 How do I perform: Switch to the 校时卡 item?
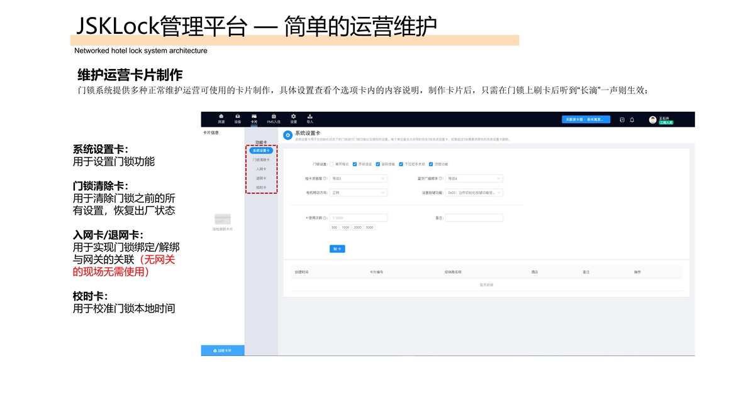(x=261, y=188)
